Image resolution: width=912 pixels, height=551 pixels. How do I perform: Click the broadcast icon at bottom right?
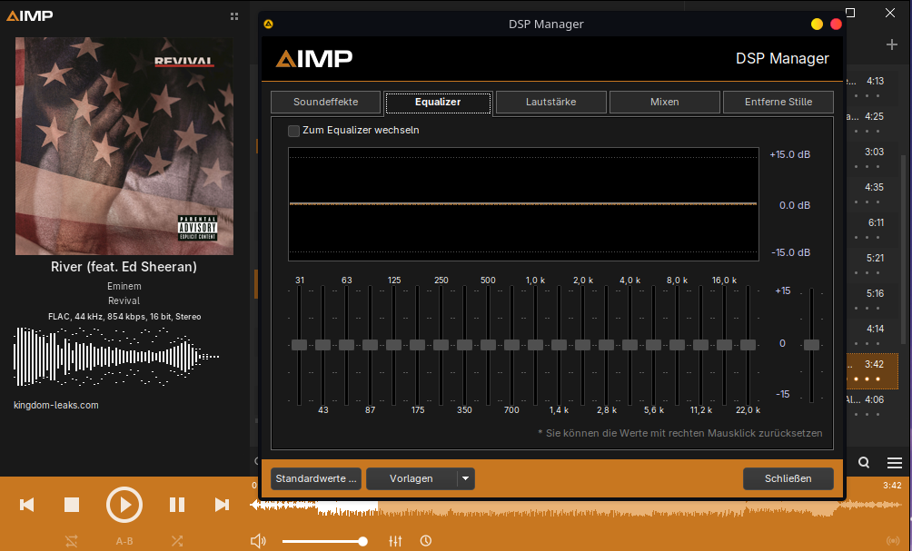pyautogui.click(x=893, y=541)
